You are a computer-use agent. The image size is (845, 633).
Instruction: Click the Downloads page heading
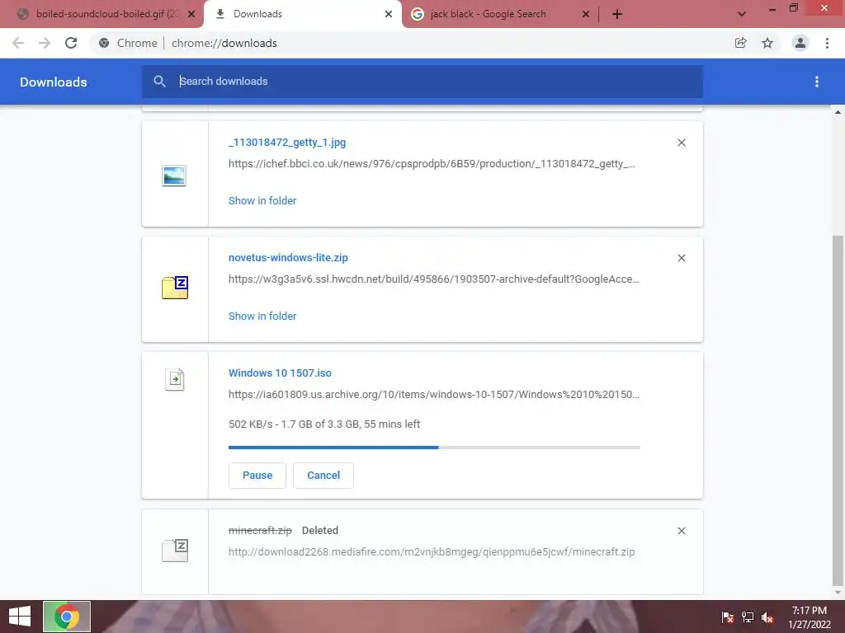click(x=54, y=82)
